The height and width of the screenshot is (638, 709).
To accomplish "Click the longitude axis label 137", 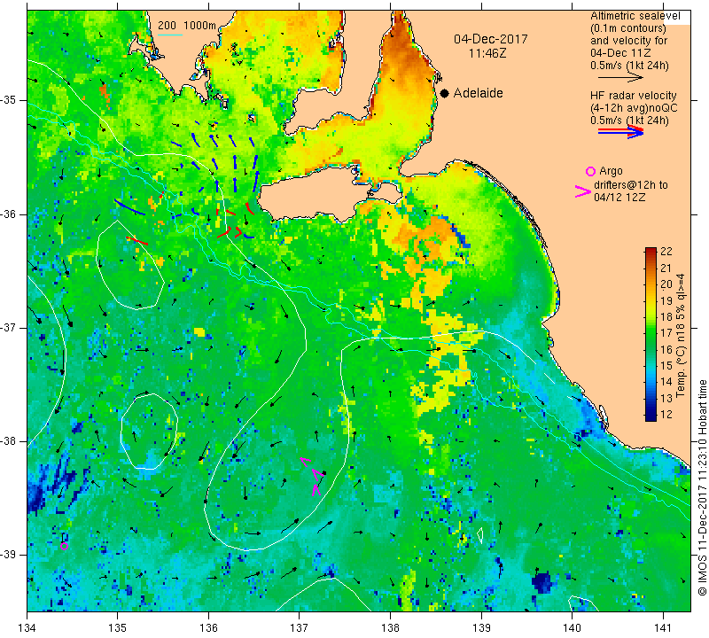I will point(299,628).
